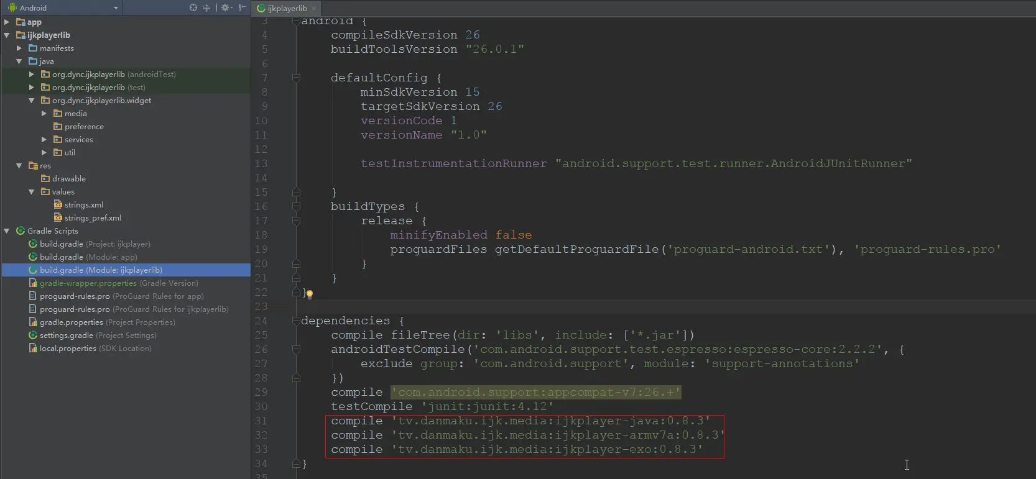The height and width of the screenshot is (479, 1036).
Task: Open the Project panel gear settings
Action: pos(226,7)
